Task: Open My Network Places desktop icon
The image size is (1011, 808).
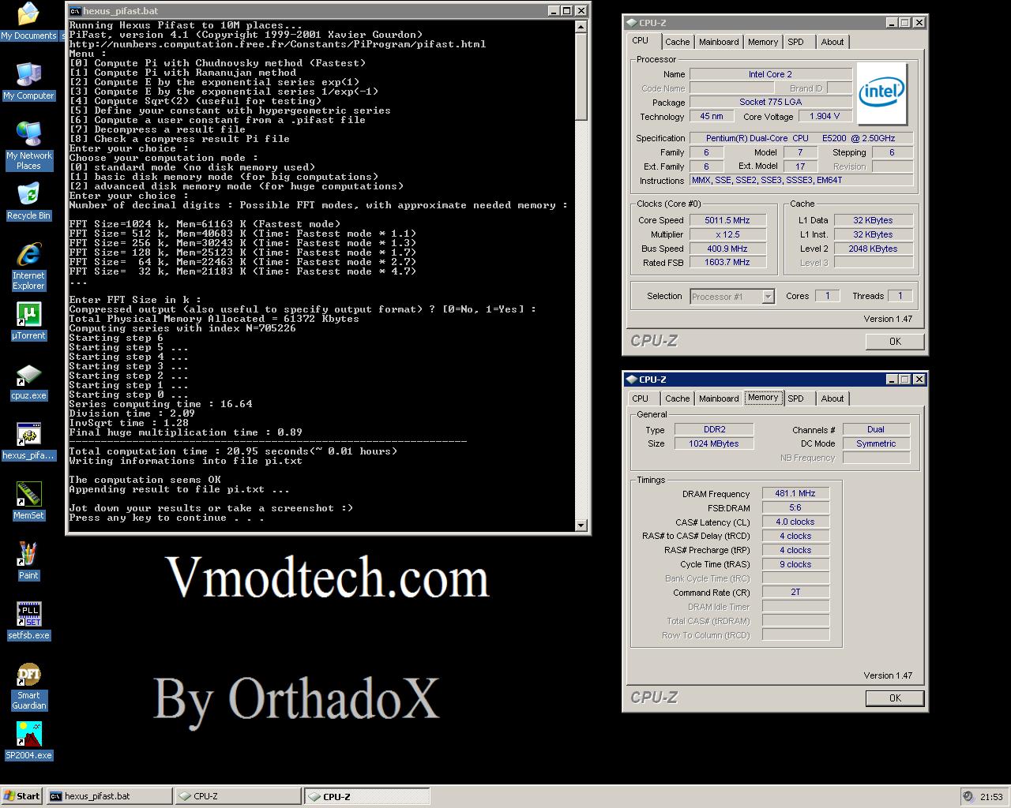Action: coord(28,145)
